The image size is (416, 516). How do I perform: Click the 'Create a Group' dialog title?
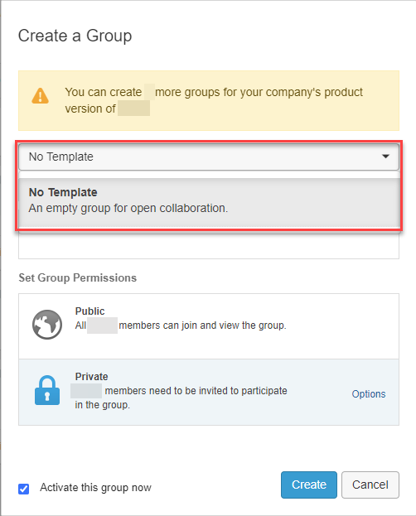[x=75, y=36]
